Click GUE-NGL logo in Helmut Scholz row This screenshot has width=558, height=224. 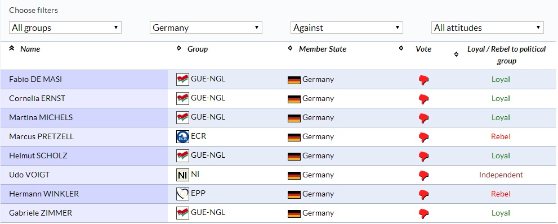point(182,156)
